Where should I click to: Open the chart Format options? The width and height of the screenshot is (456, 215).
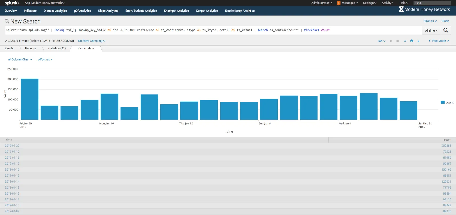(x=45, y=59)
